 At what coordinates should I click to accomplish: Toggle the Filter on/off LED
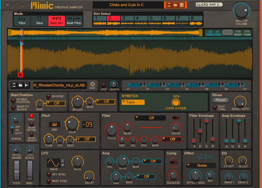pos(176,118)
